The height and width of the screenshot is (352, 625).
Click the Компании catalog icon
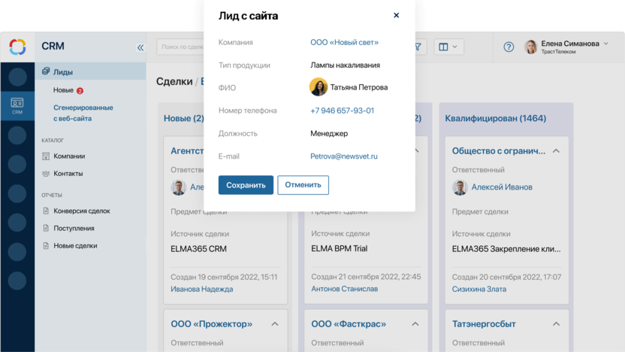coord(46,156)
